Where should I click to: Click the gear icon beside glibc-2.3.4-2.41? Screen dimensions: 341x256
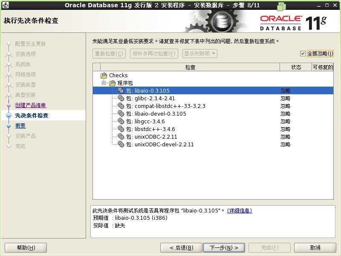pyautogui.click(x=121, y=98)
